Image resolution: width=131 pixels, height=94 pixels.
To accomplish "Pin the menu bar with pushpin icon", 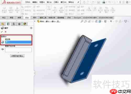I will click(78, 2).
